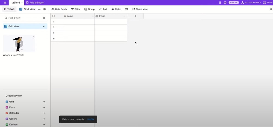Screen dimensions: 273x127
Task: Hide fields toolbar button
Action: [x=59, y=9]
